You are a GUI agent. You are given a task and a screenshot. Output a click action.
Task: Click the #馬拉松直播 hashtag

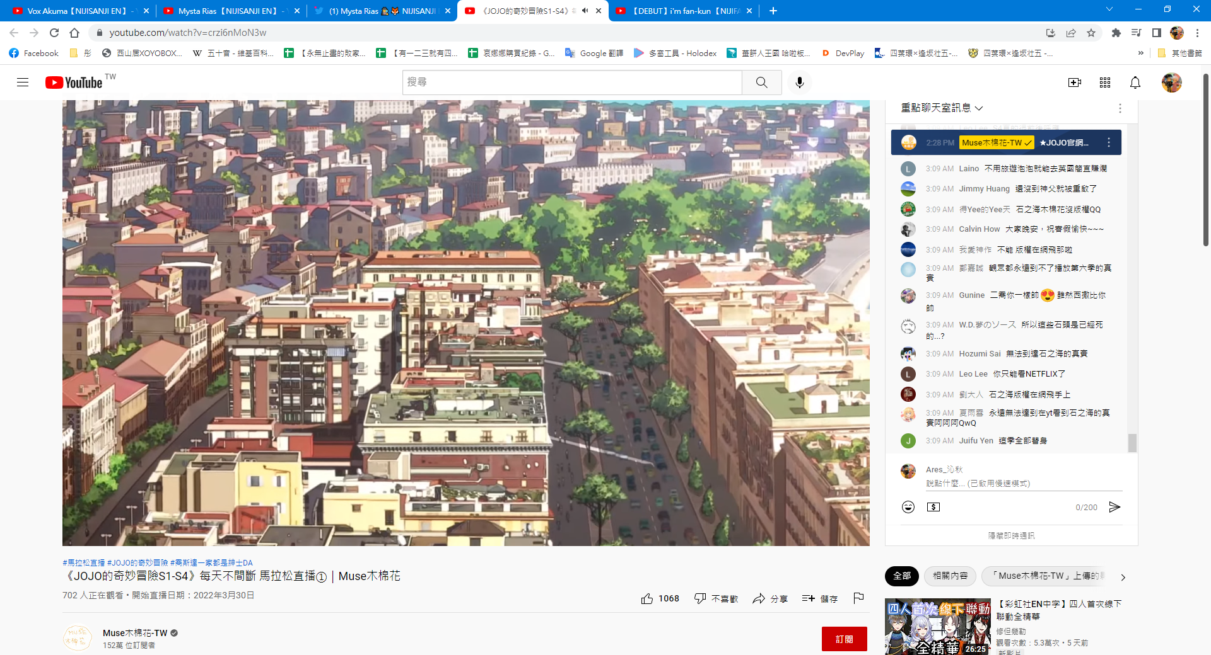[x=83, y=562]
